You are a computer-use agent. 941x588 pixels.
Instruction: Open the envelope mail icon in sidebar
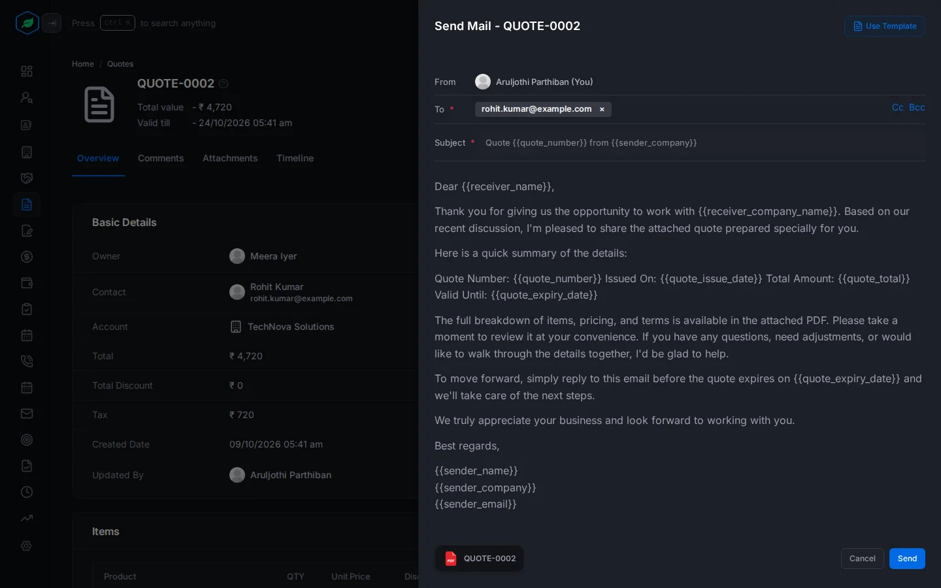(27, 414)
